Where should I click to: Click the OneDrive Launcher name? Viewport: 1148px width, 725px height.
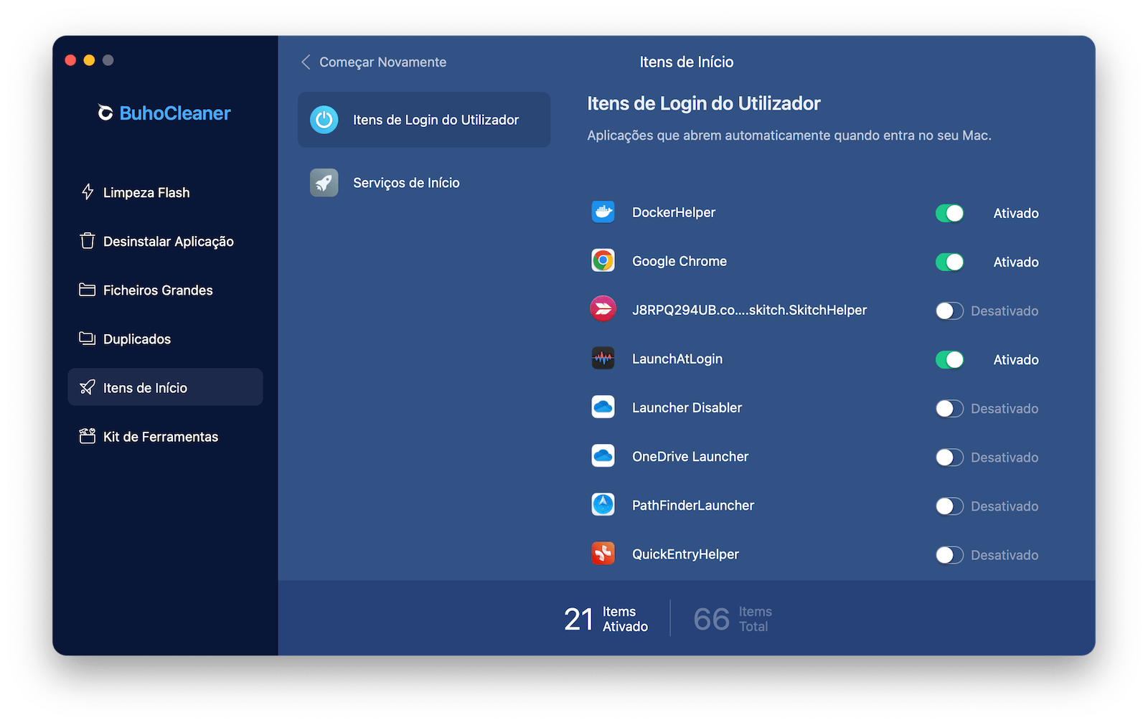coord(690,456)
